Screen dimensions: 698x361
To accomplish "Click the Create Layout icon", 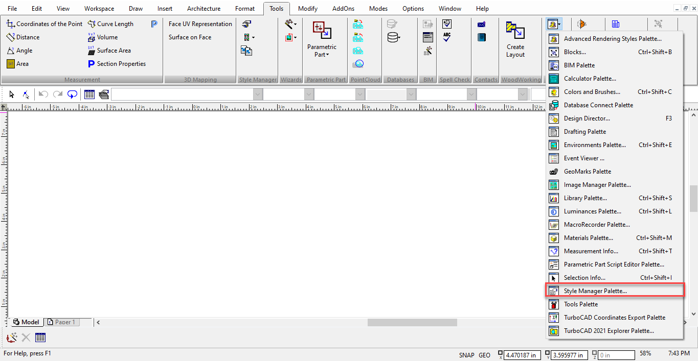I will [x=515, y=40].
